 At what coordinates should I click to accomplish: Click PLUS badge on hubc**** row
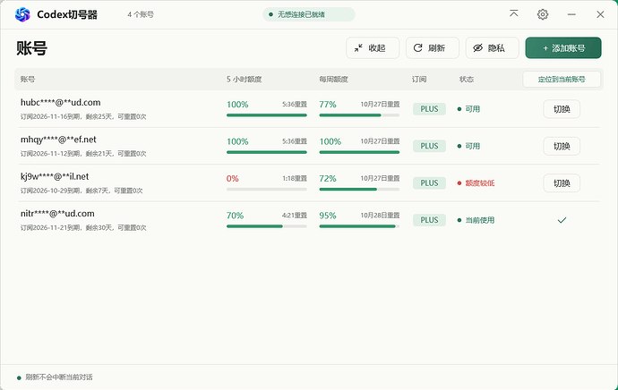(x=429, y=109)
